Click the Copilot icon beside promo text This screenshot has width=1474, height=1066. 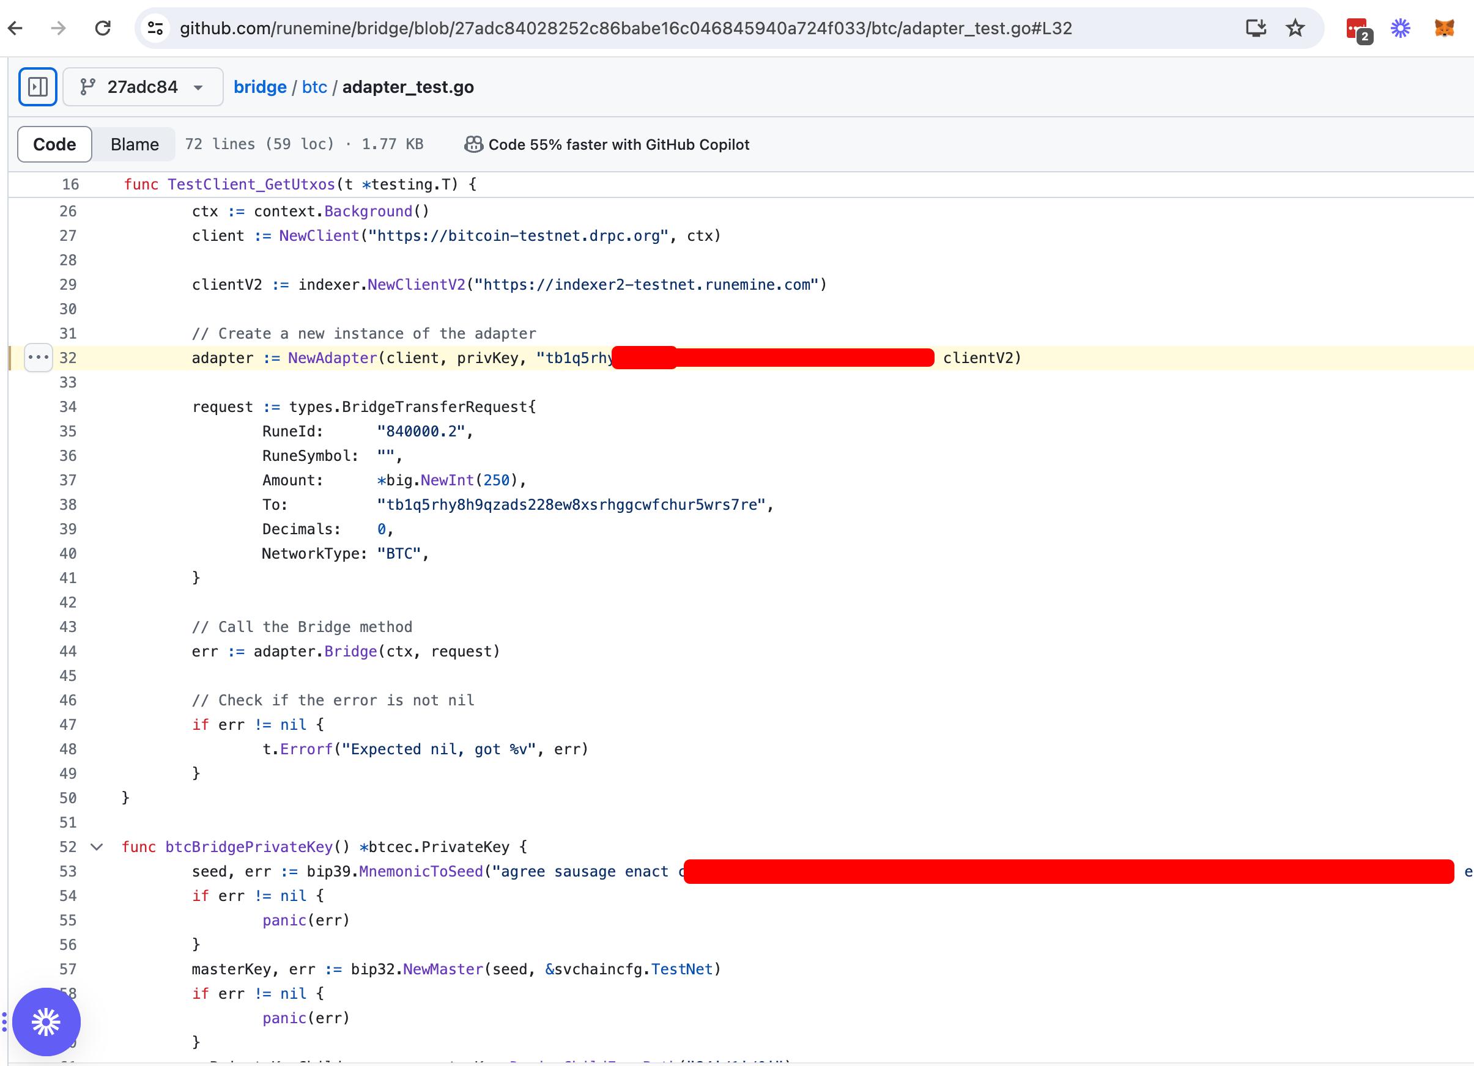474,144
